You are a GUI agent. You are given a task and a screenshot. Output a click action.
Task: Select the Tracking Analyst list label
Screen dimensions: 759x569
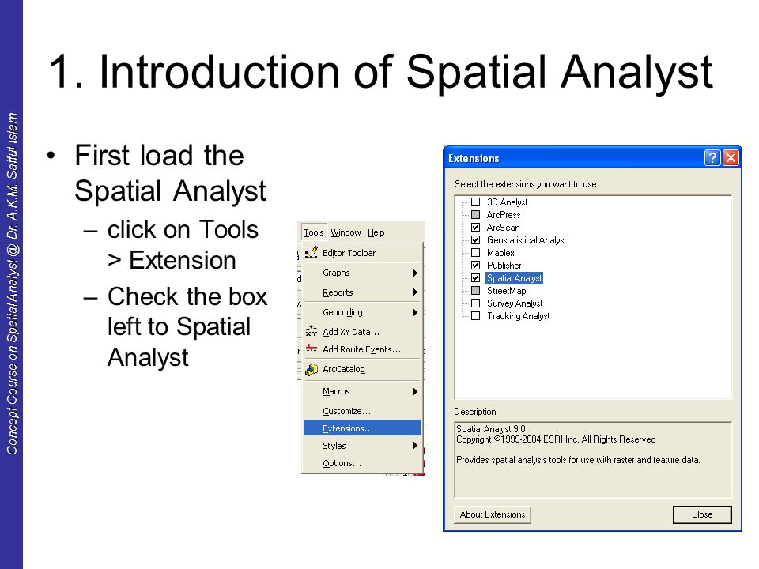[x=518, y=315]
